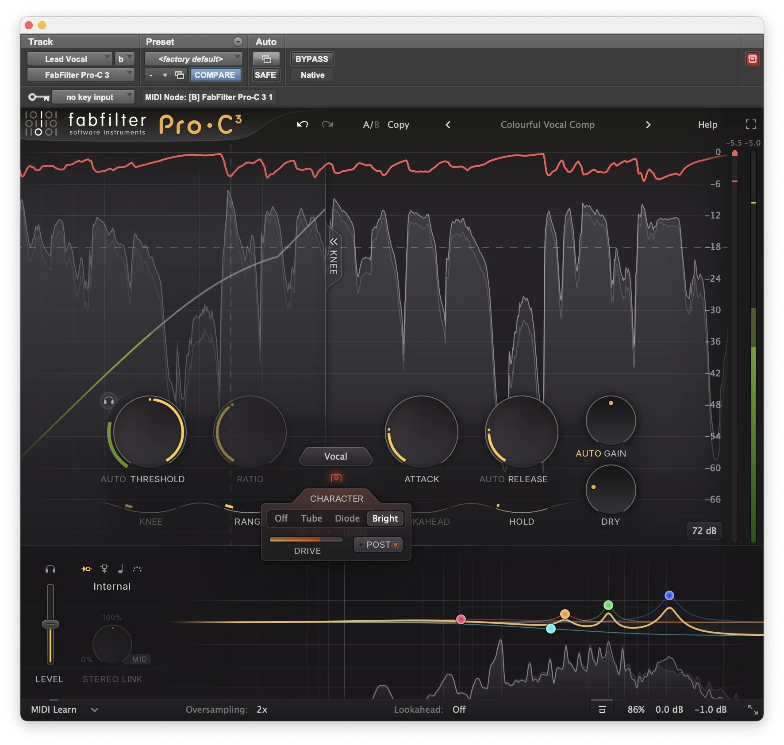Click the undo arrow icon
Image resolution: width=784 pixels, height=745 pixels.
tap(302, 124)
